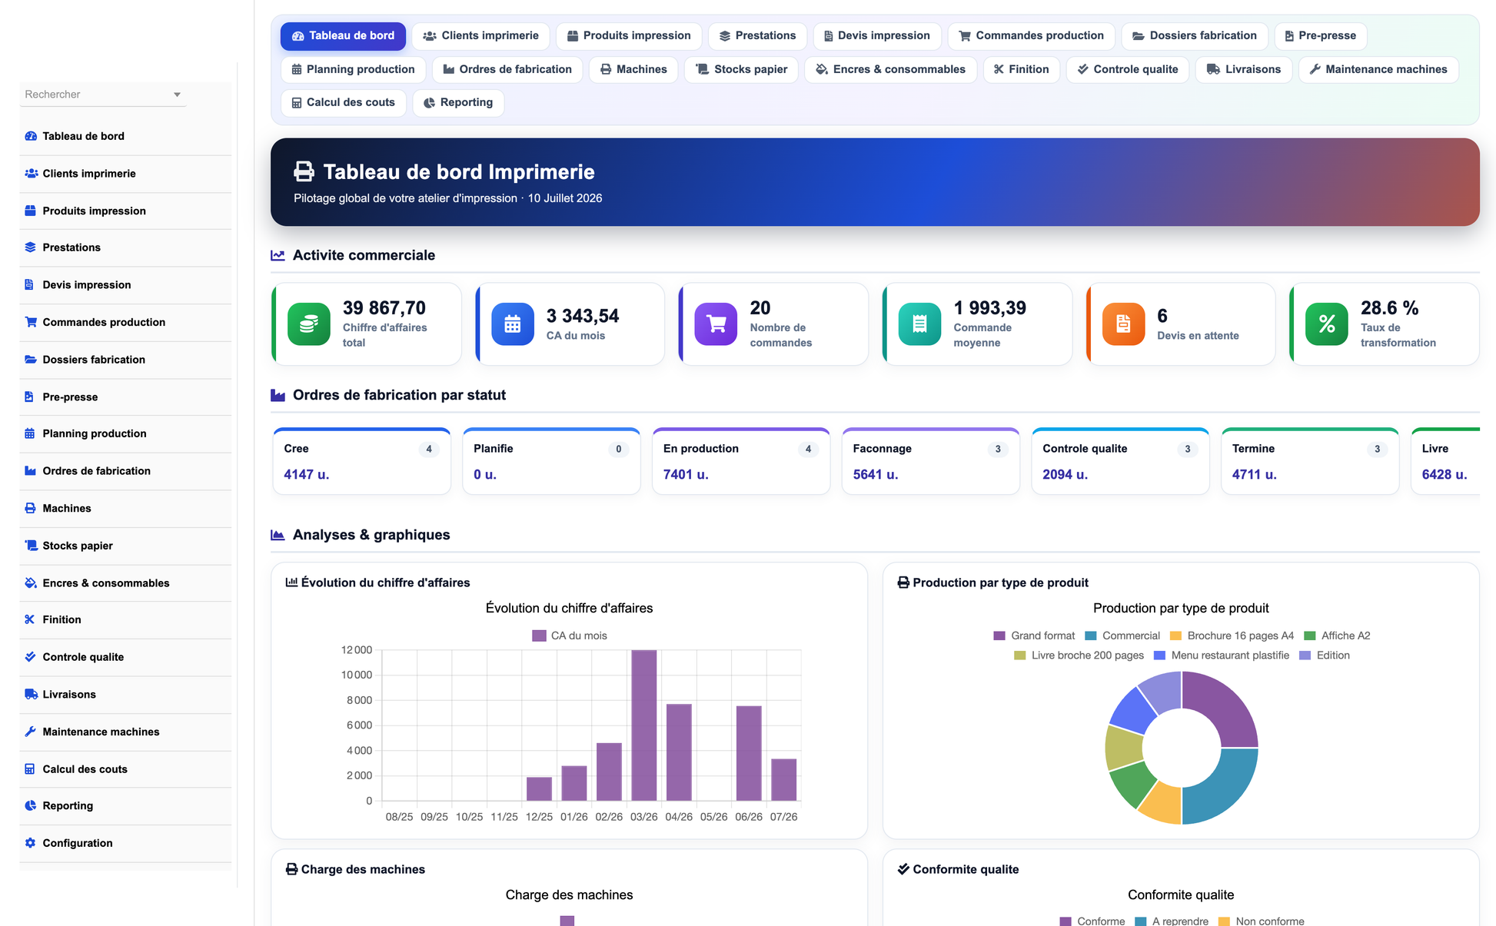The height and width of the screenshot is (926, 1496).
Task: Open Maintenance machines top tab
Action: (1378, 69)
